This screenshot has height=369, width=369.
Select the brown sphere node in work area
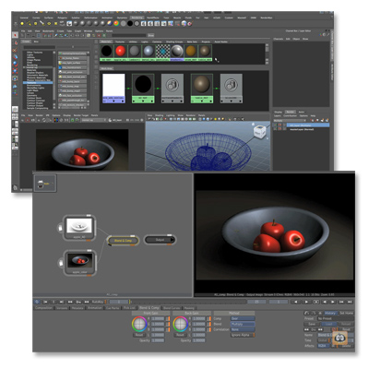tap(202, 89)
